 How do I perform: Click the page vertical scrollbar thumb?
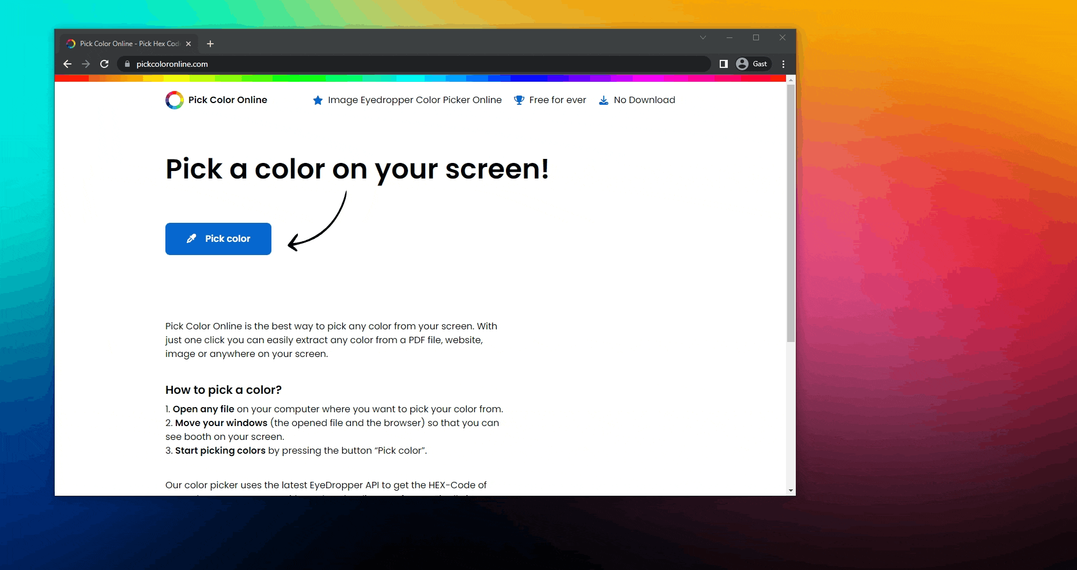[x=791, y=213]
